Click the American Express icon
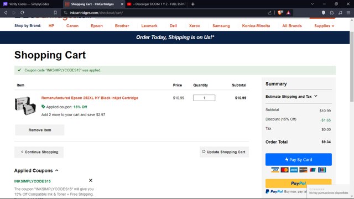The image size is (354, 199). [294, 170]
